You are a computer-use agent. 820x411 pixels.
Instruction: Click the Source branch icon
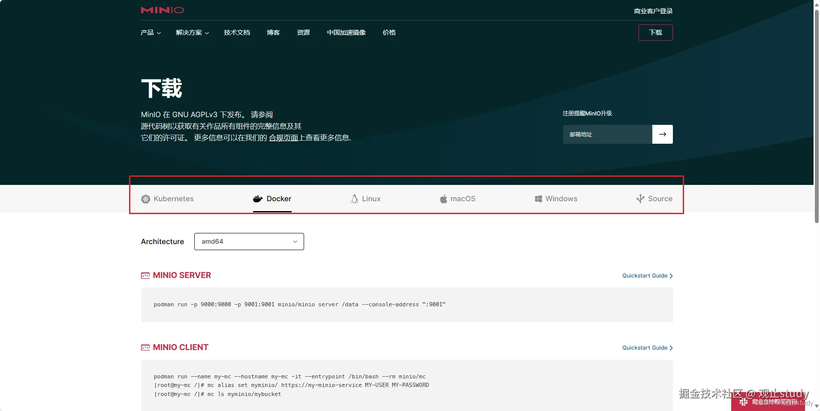(x=640, y=199)
